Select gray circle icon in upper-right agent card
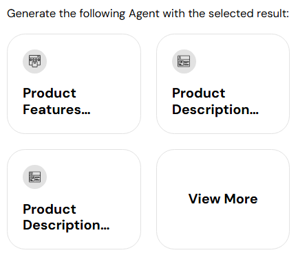Viewport: 298px width, 257px height. pyautogui.click(x=184, y=61)
